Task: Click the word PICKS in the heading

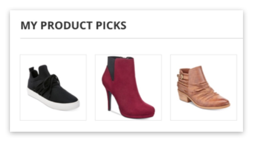Action: coord(111,25)
